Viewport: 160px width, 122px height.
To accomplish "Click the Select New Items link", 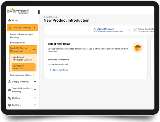I will click(60, 70).
